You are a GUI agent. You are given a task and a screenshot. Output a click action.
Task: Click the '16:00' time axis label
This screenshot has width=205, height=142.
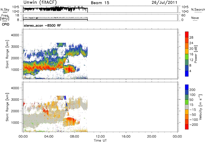coord(126,137)
